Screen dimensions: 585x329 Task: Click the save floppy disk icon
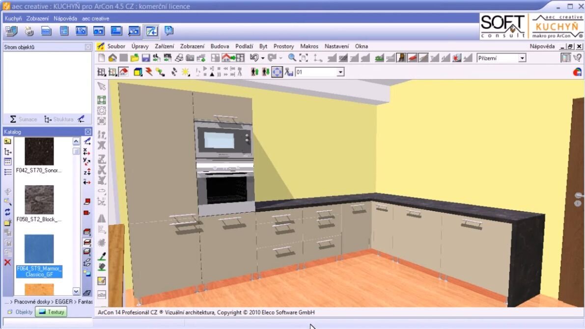(x=146, y=58)
